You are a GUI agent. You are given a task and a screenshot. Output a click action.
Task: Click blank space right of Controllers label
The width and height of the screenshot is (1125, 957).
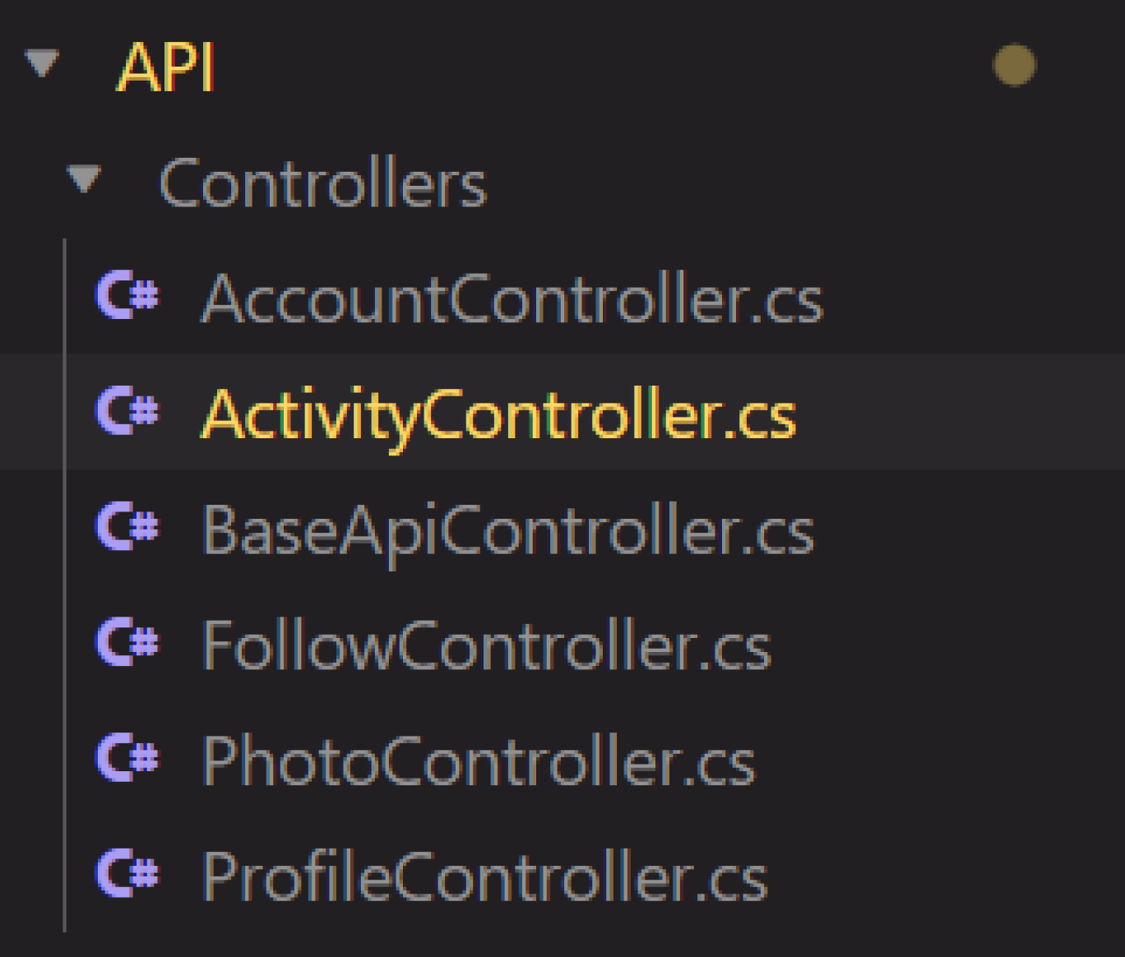point(806,183)
